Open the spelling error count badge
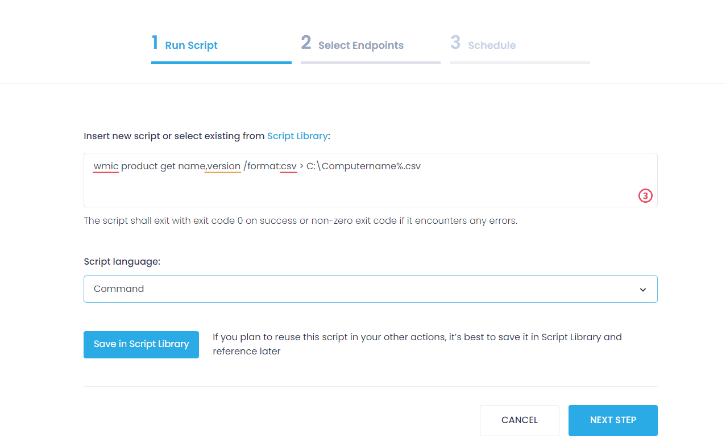 tap(645, 196)
